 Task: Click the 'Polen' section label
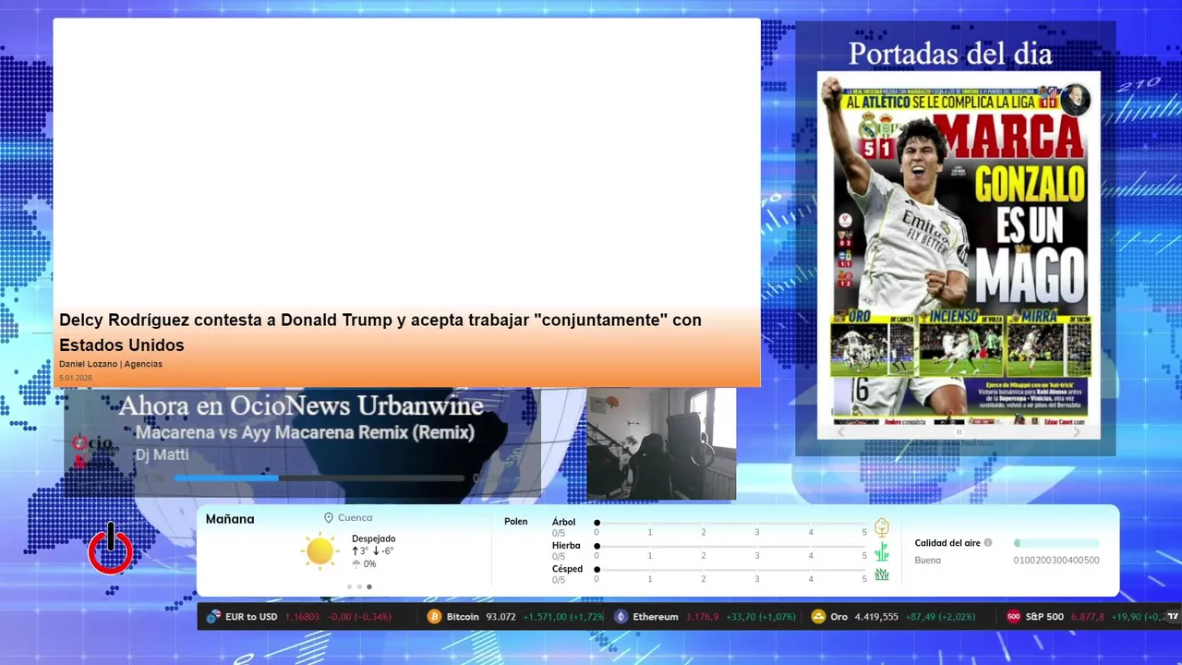[x=516, y=522]
